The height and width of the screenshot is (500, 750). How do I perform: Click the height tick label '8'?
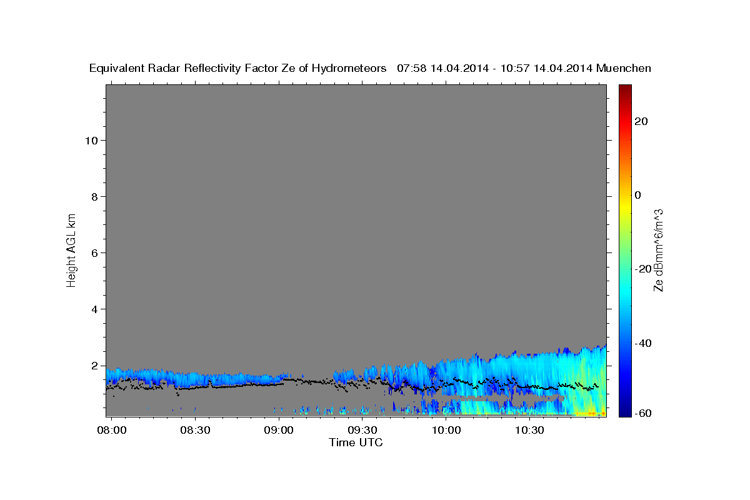(x=94, y=197)
